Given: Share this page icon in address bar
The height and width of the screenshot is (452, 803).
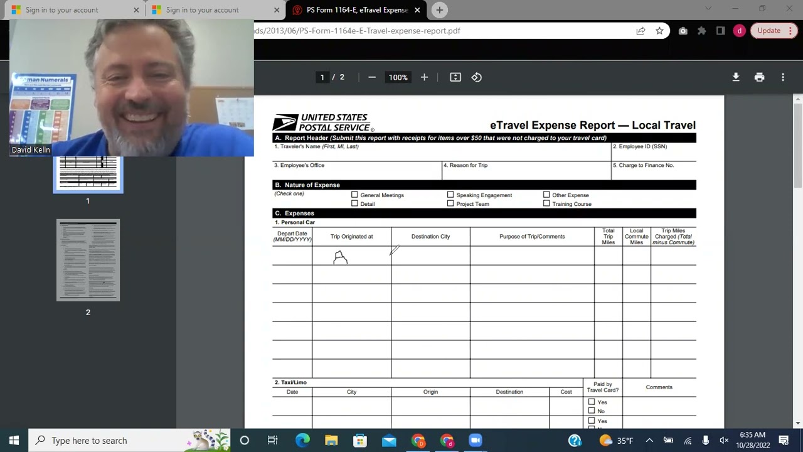Looking at the screenshot, I should 641,31.
